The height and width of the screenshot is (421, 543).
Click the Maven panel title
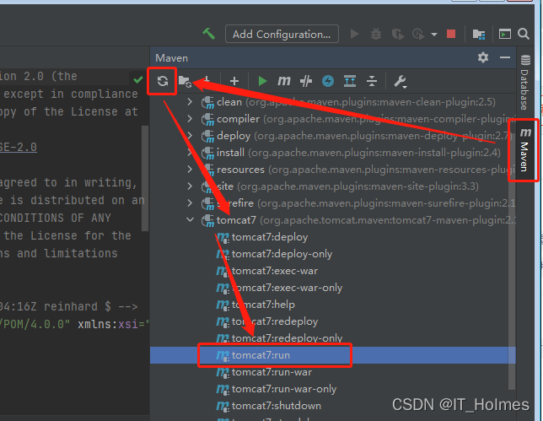[171, 58]
